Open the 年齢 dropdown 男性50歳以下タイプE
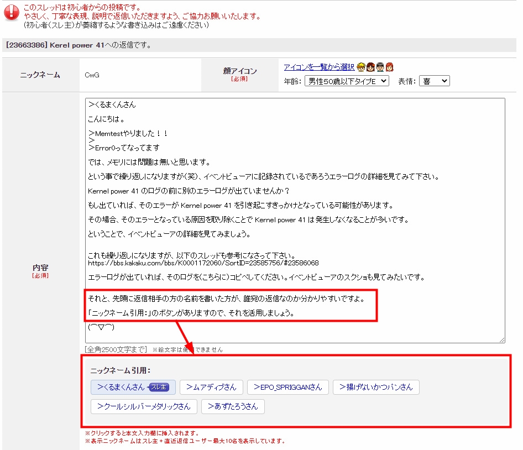The height and width of the screenshot is (450, 523). [347, 81]
